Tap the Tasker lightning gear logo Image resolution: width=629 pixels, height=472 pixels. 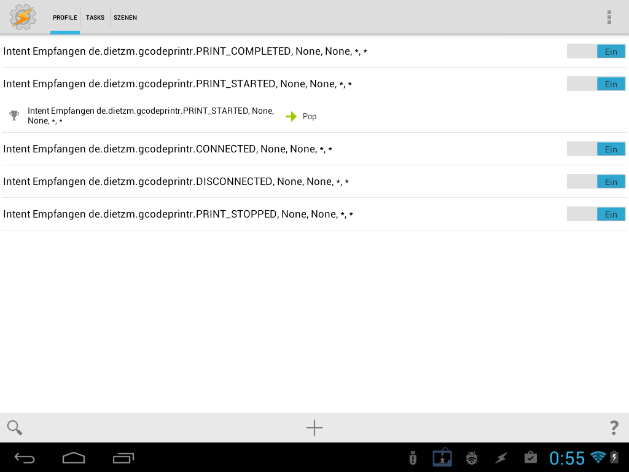click(x=23, y=17)
